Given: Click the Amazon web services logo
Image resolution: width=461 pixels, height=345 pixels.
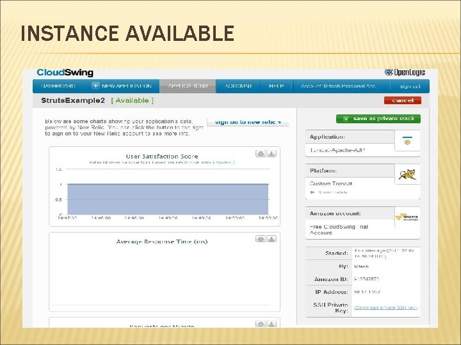Looking at the screenshot, I should (407, 217).
